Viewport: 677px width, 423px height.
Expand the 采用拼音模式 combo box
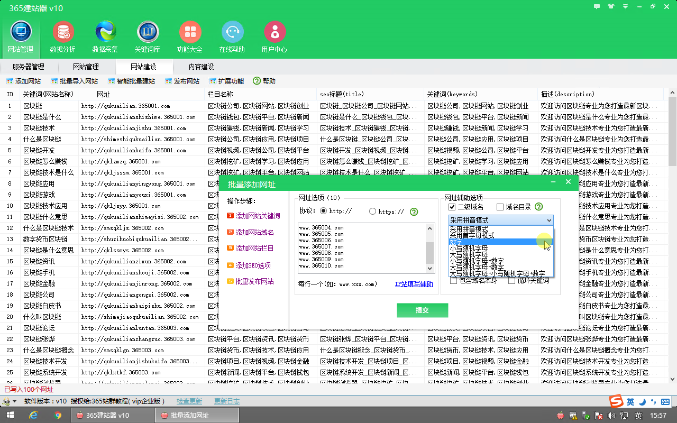(x=501, y=220)
